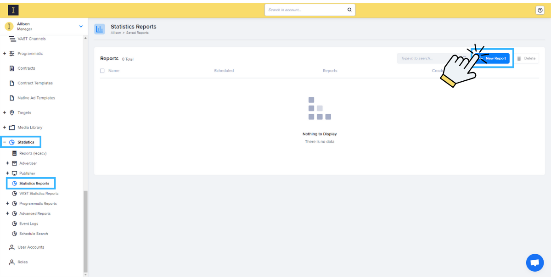
Task: Click the Search in account field
Action: [x=305, y=10]
